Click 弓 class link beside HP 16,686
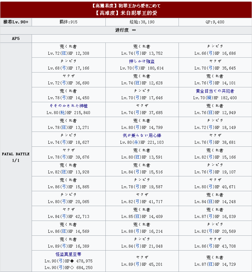 click(210, 53)
